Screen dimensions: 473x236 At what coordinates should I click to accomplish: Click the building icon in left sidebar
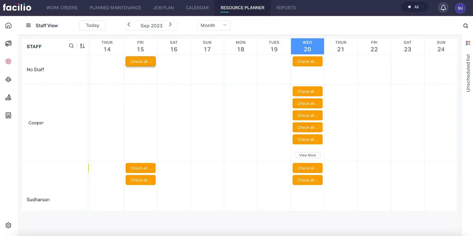pos(8,115)
